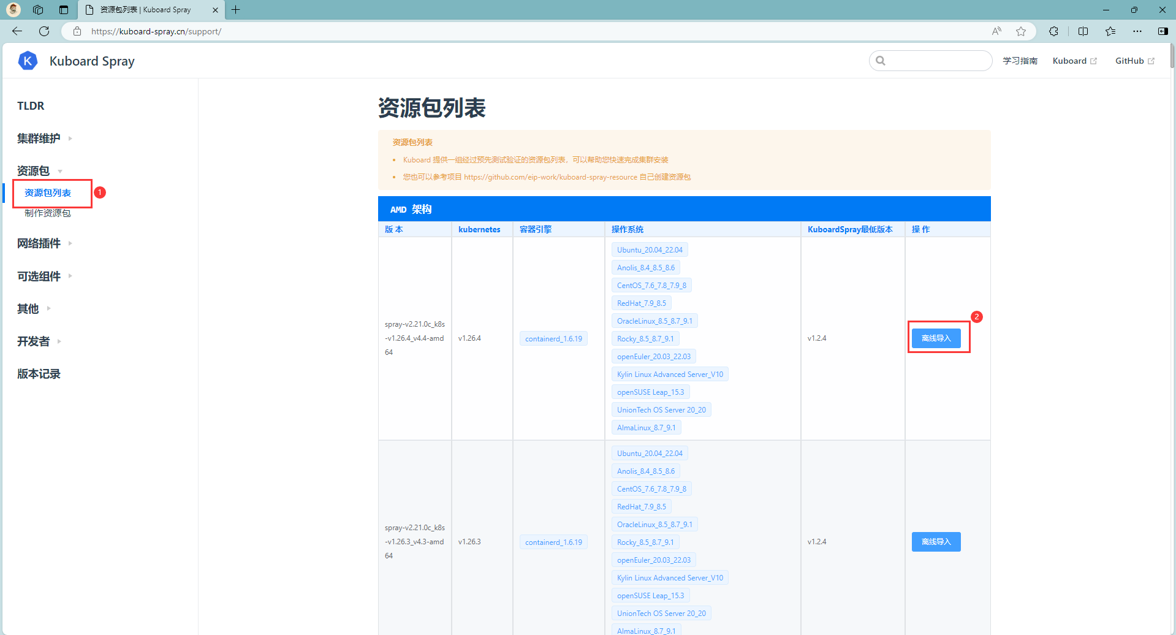Image resolution: width=1176 pixels, height=635 pixels.
Task: Open the 学习指南 nav item
Action: click(x=1020, y=61)
